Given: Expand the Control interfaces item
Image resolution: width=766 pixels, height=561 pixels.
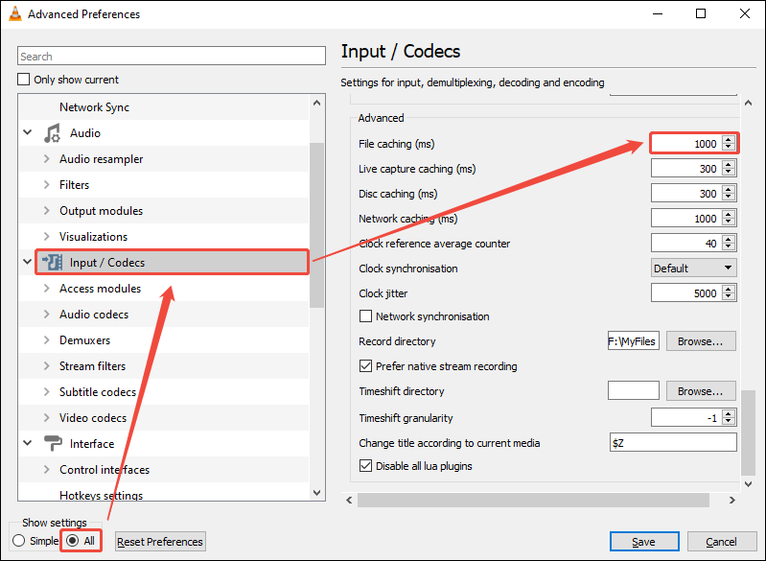Looking at the screenshot, I should pyautogui.click(x=47, y=470).
